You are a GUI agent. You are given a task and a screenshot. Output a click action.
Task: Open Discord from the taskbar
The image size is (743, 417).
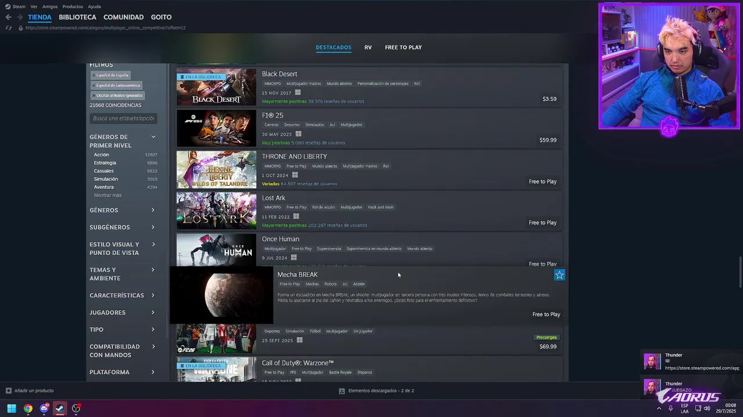tap(44, 408)
